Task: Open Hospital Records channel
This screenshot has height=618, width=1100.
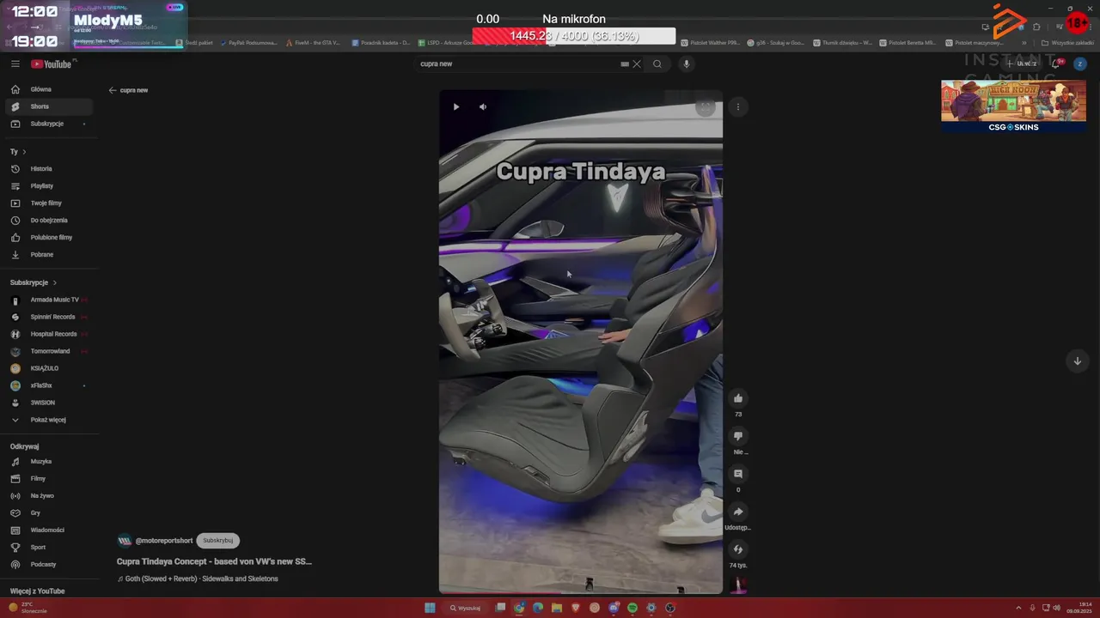Action: pos(49,334)
